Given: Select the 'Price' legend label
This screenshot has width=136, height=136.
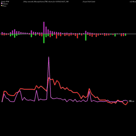Looking at the screenshot, I should [x=4, y=6].
